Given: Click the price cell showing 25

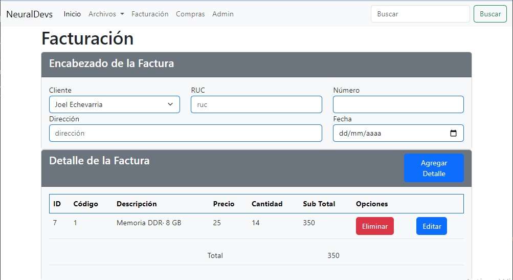Looking at the screenshot, I should coord(217,223).
